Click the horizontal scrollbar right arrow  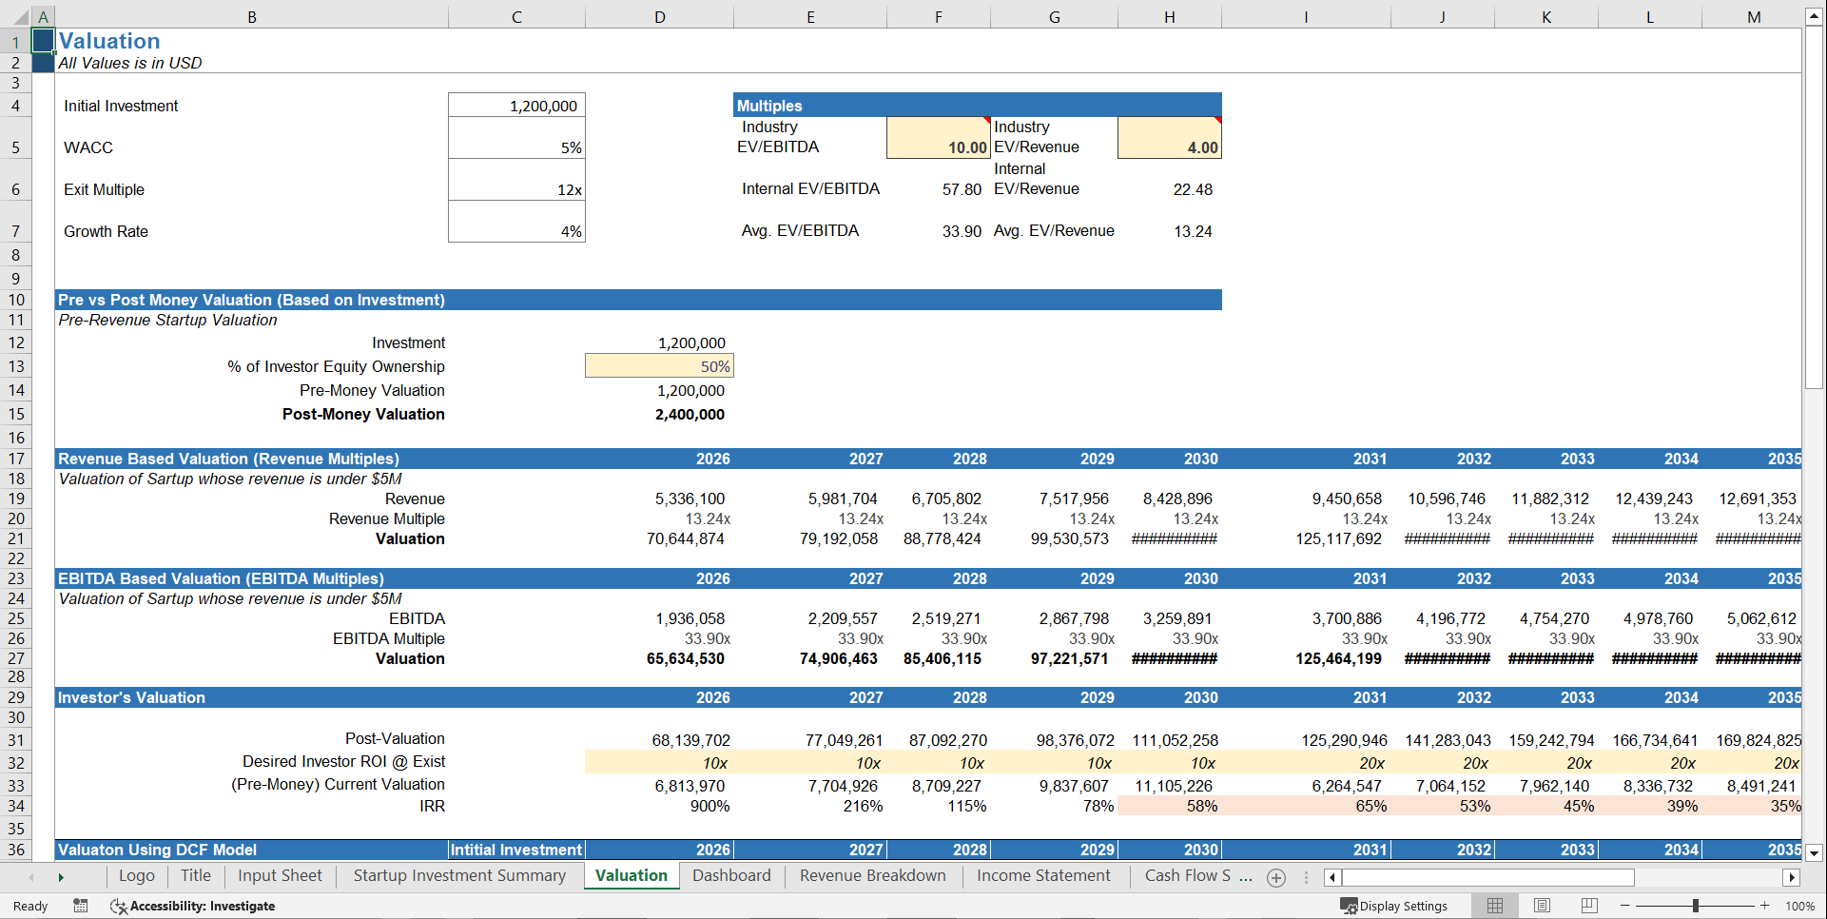click(x=1792, y=877)
